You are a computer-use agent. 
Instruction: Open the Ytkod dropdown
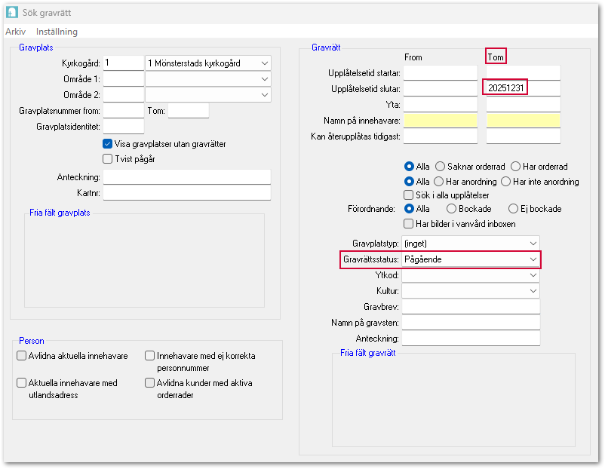pos(533,275)
